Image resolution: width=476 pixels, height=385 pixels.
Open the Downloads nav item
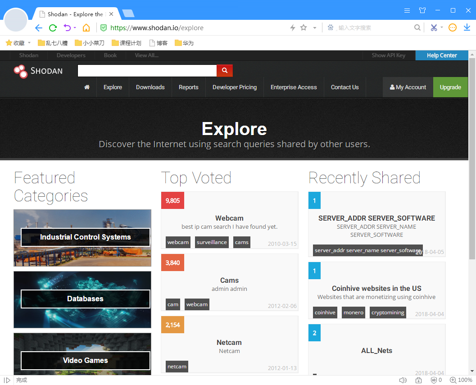tap(150, 87)
